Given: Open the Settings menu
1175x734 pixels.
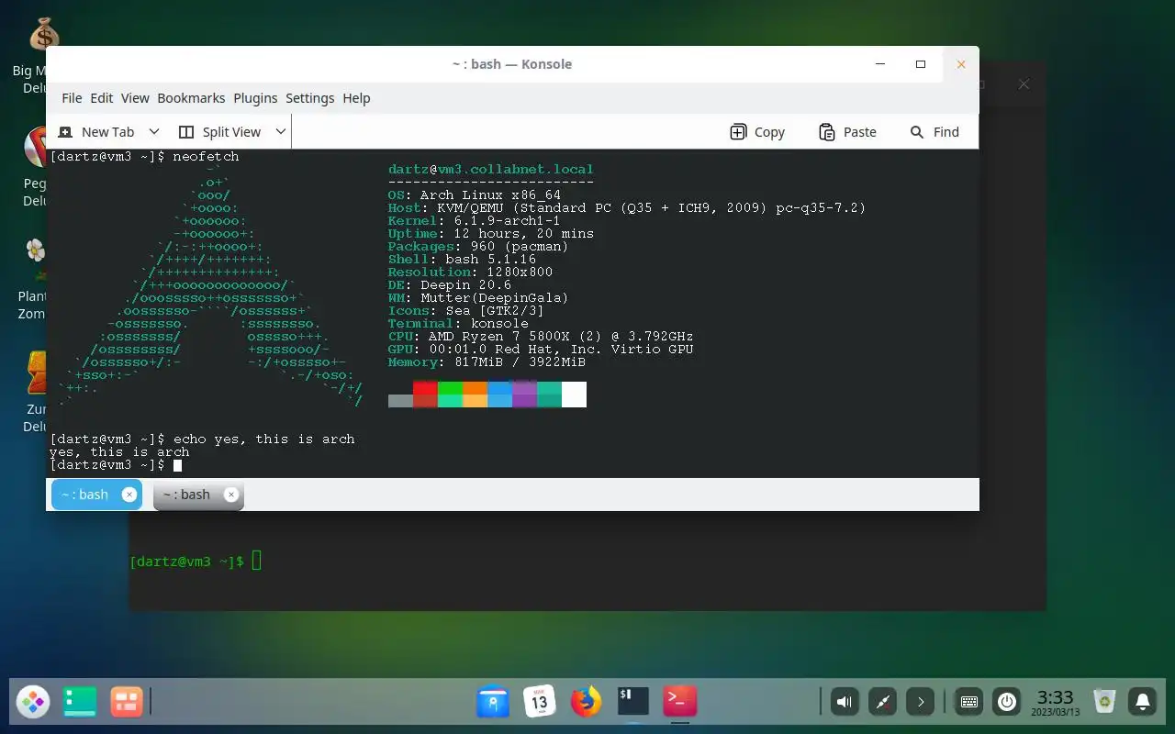Looking at the screenshot, I should click(x=310, y=98).
